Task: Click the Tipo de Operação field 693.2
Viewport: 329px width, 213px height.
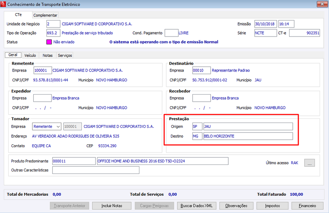Action: pos(53,33)
